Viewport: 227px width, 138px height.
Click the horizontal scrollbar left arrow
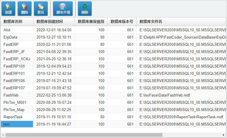(x=3, y=135)
